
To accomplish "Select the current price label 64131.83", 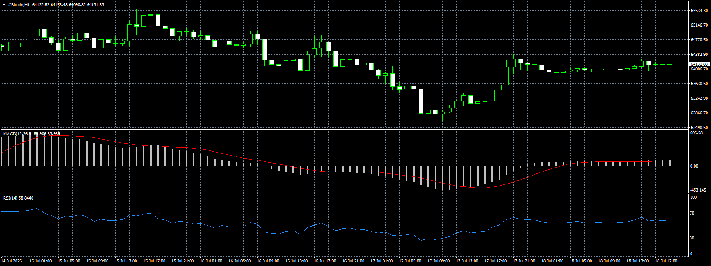I will point(699,64).
